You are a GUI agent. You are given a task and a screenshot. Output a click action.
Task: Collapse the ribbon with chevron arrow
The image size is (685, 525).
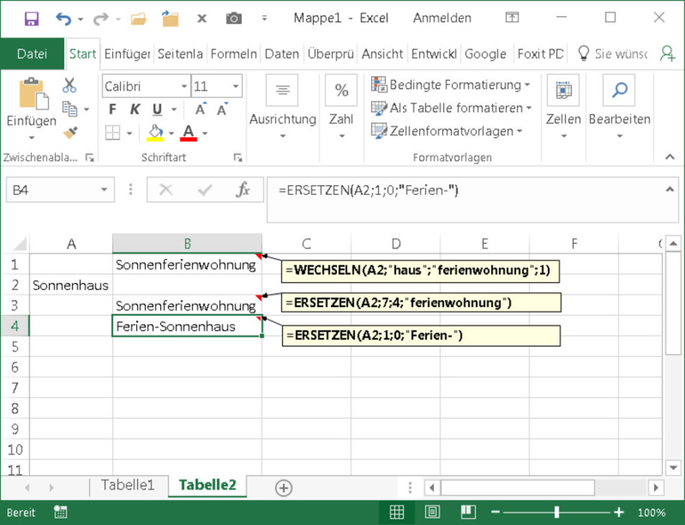670,157
